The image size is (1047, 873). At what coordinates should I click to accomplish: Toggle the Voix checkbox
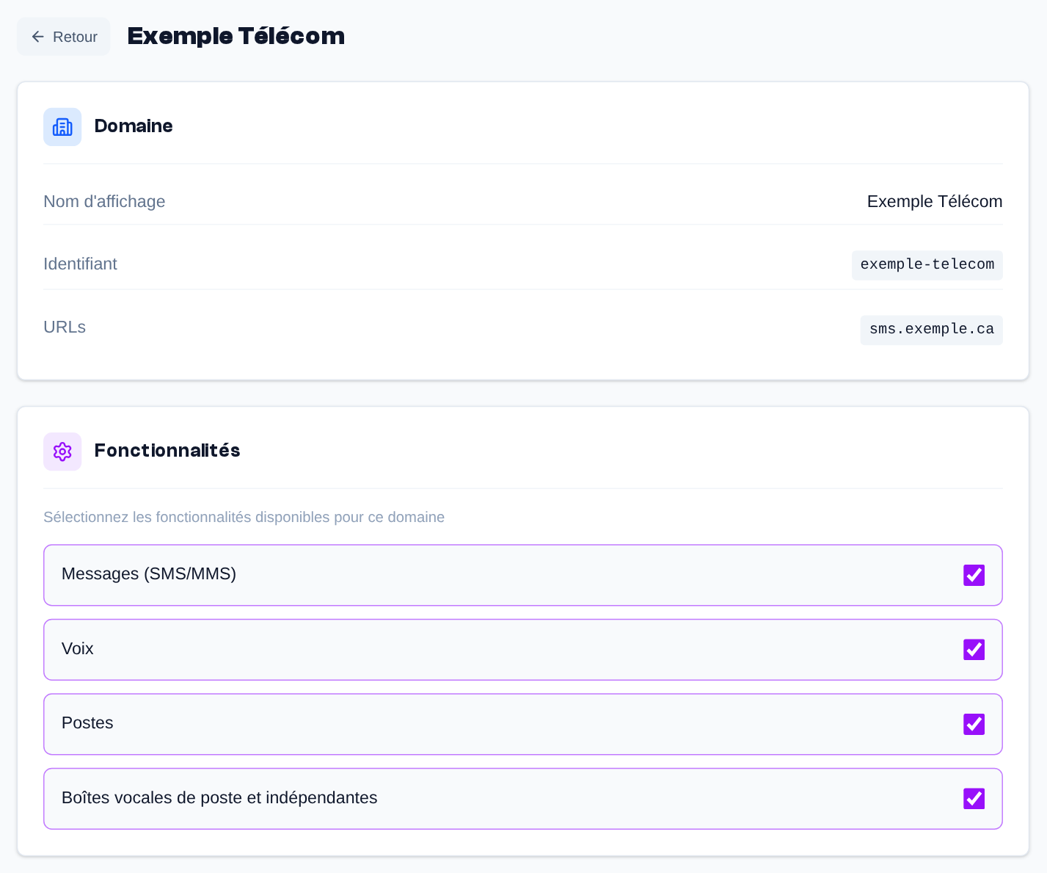974,650
